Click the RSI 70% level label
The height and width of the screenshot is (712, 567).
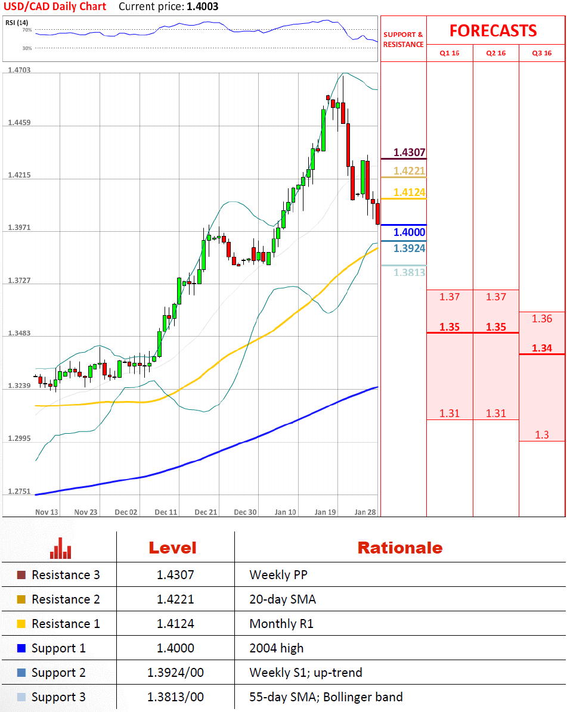(x=27, y=30)
